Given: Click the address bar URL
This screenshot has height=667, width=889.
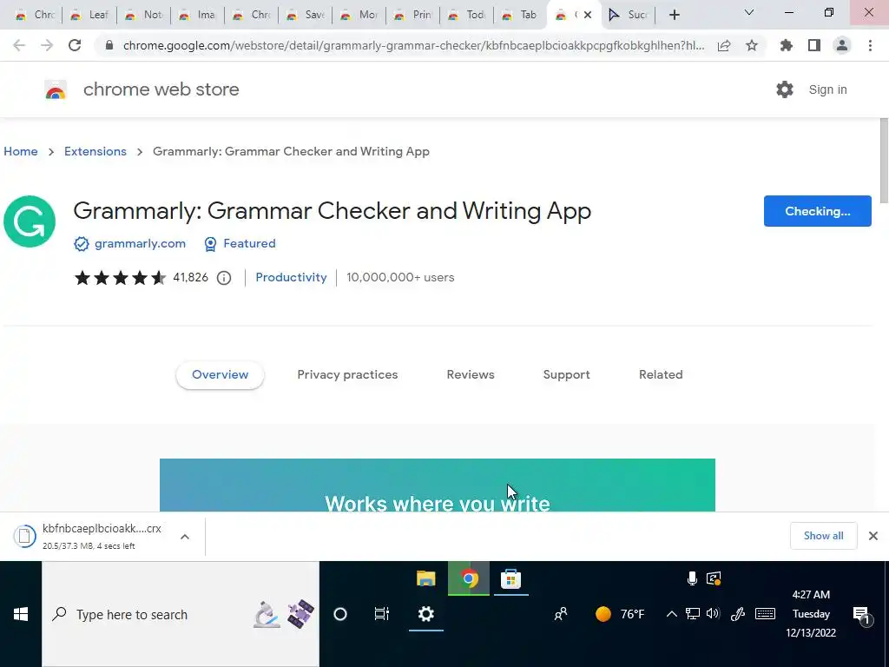Looking at the screenshot, I should (x=414, y=45).
